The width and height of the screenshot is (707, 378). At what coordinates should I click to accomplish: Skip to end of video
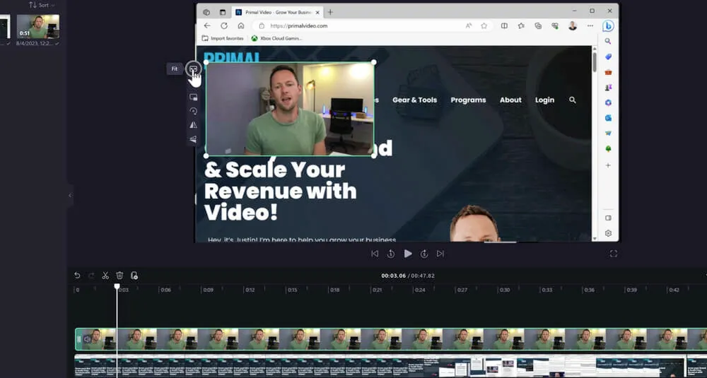pyautogui.click(x=440, y=254)
